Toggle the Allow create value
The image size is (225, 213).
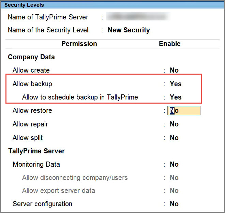pyautogui.click(x=174, y=70)
